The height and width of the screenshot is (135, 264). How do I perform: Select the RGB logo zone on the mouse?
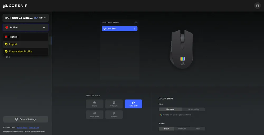coord(182,59)
